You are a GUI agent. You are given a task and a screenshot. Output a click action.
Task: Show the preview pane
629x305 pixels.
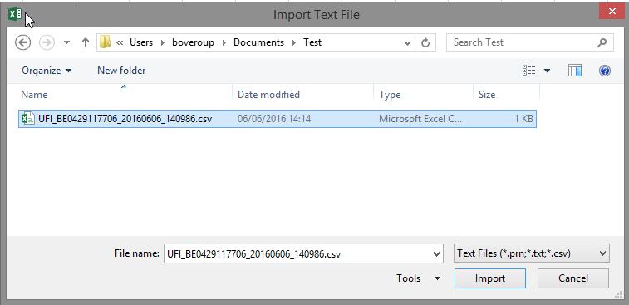pos(575,71)
